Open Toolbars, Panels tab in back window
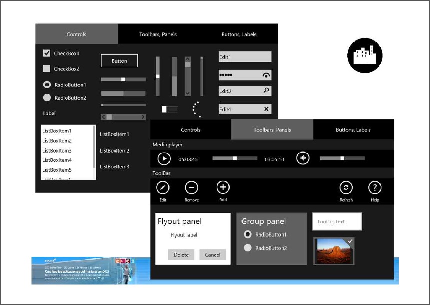Viewport: 430px width, 305px height. (x=158, y=34)
